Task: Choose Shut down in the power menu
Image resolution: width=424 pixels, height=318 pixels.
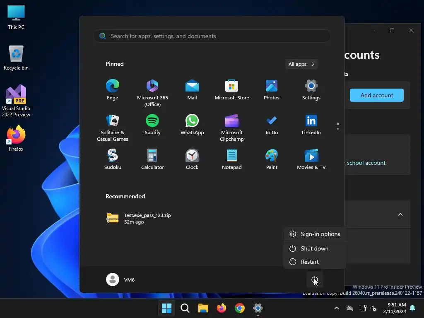Action: coord(315,248)
